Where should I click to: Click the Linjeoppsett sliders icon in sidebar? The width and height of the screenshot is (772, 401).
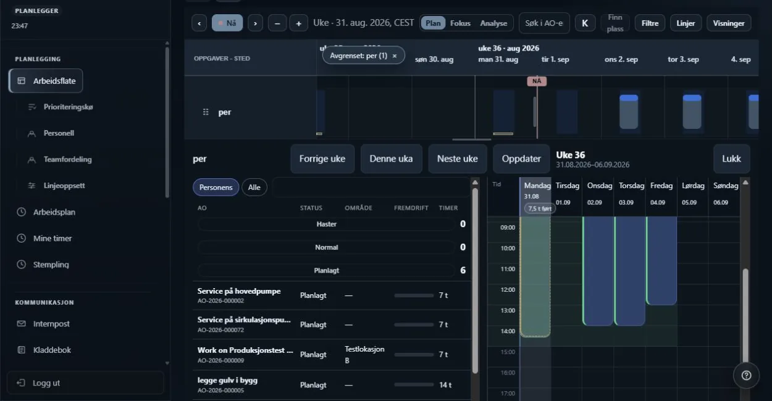pyautogui.click(x=32, y=186)
